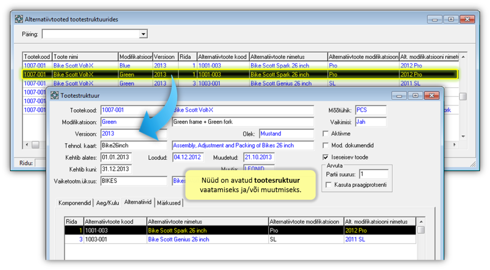Click the 2011 SL cell in Tootestruktuur grid
Screen dimensions: 490x270
(380, 239)
